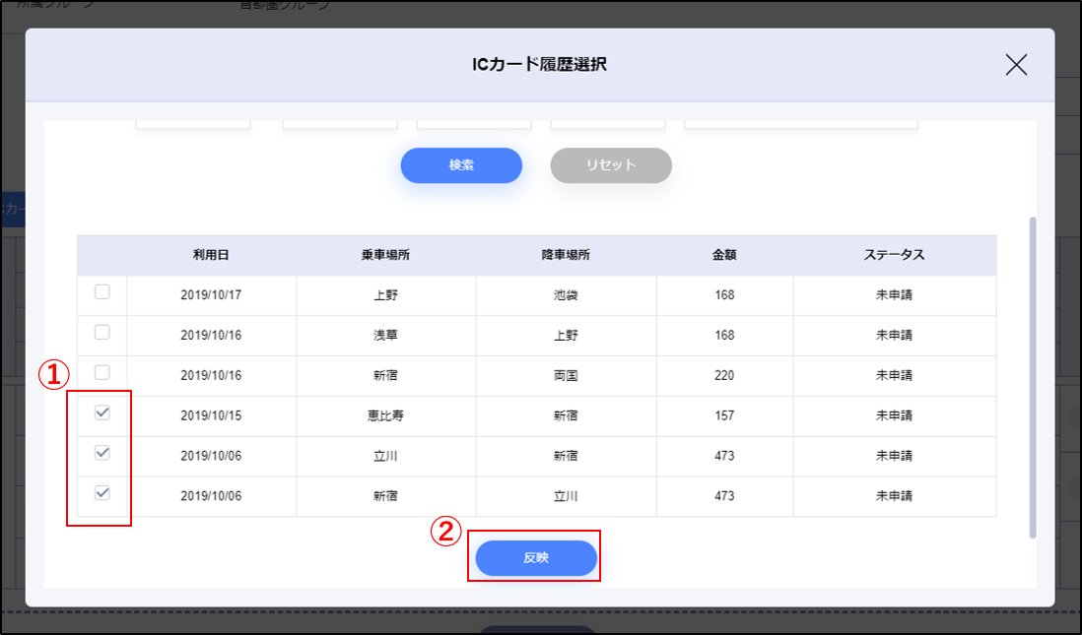Image resolution: width=1082 pixels, height=635 pixels.
Task: Focus the widest rightmost search filter field
Action: (800, 123)
